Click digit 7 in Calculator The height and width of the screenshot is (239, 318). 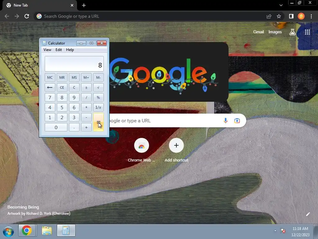click(x=50, y=97)
